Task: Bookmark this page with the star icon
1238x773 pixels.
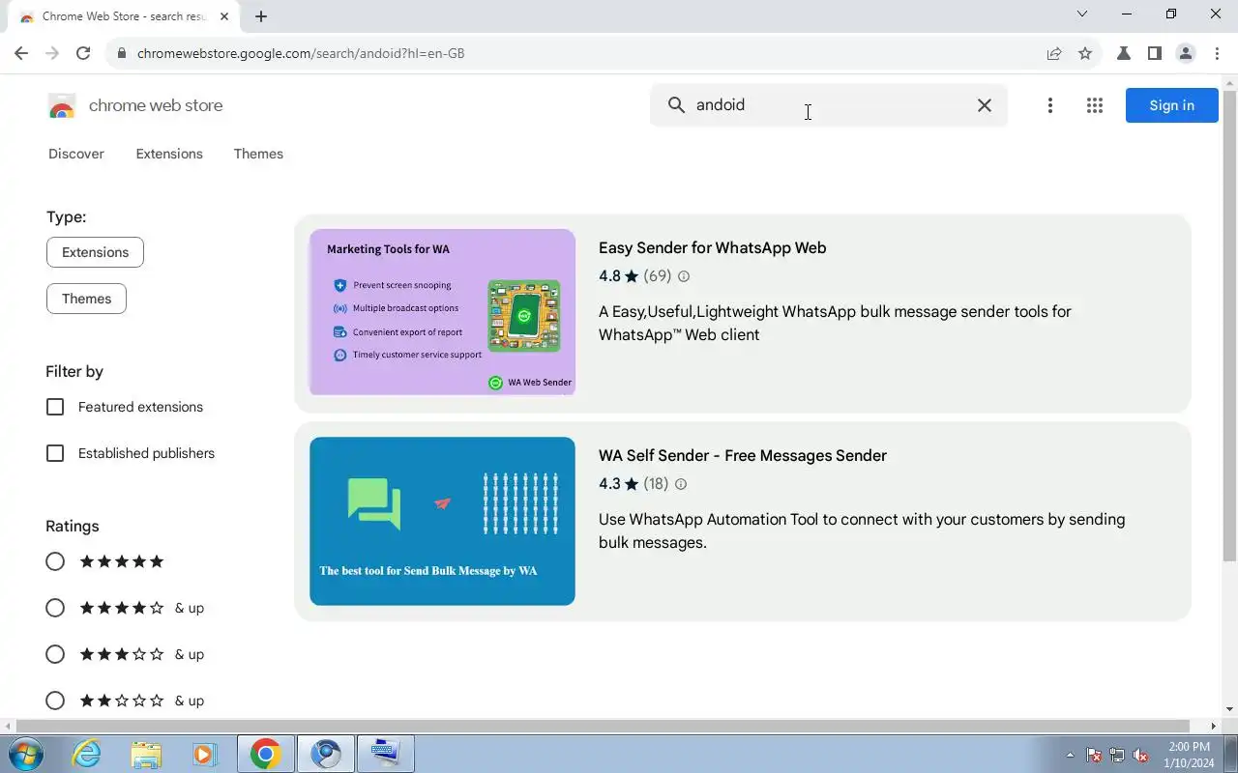Action: click(x=1085, y=53)
